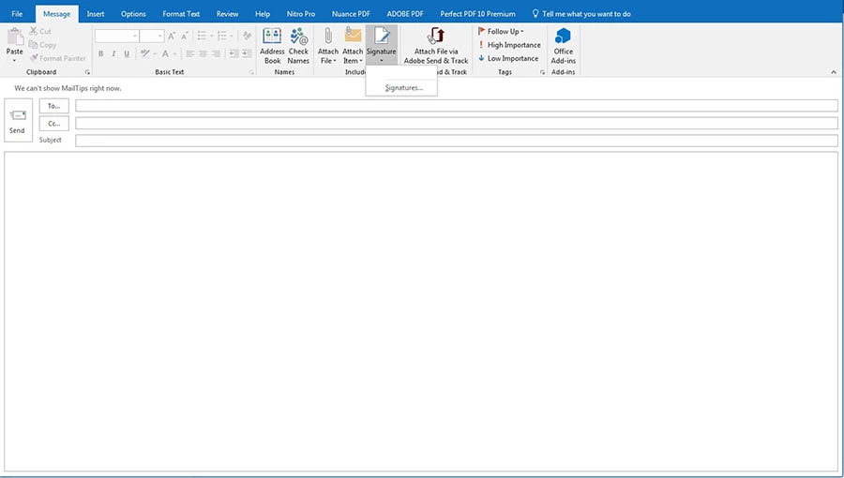Click into the Subject field
The height and width of the screenshot is (478, 844).
coord(456,141)
